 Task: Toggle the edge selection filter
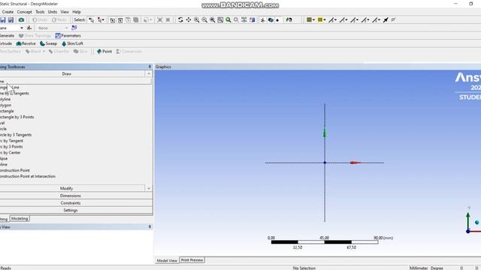point(120,20)
